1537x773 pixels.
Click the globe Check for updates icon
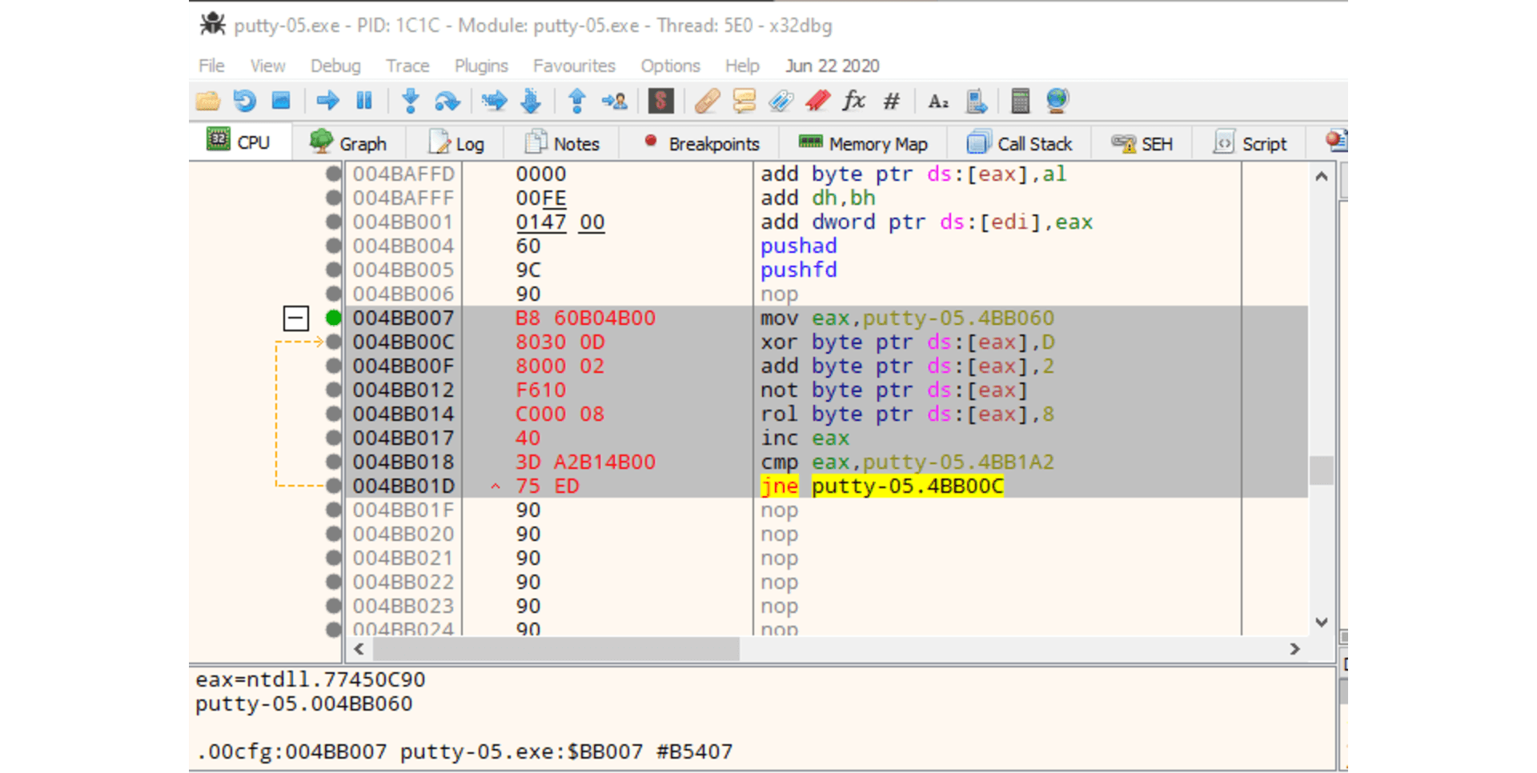(x=1057, y=101)
